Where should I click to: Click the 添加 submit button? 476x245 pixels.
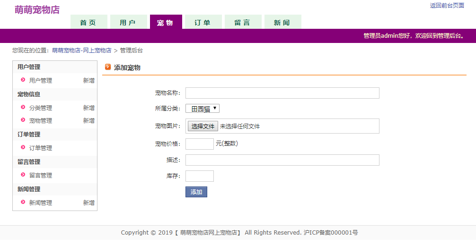(x=196, y=192)
